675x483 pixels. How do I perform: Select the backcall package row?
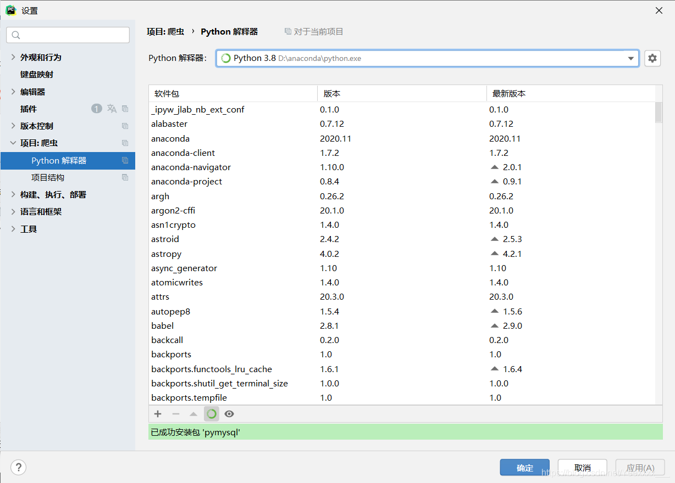tap(402, 340)
